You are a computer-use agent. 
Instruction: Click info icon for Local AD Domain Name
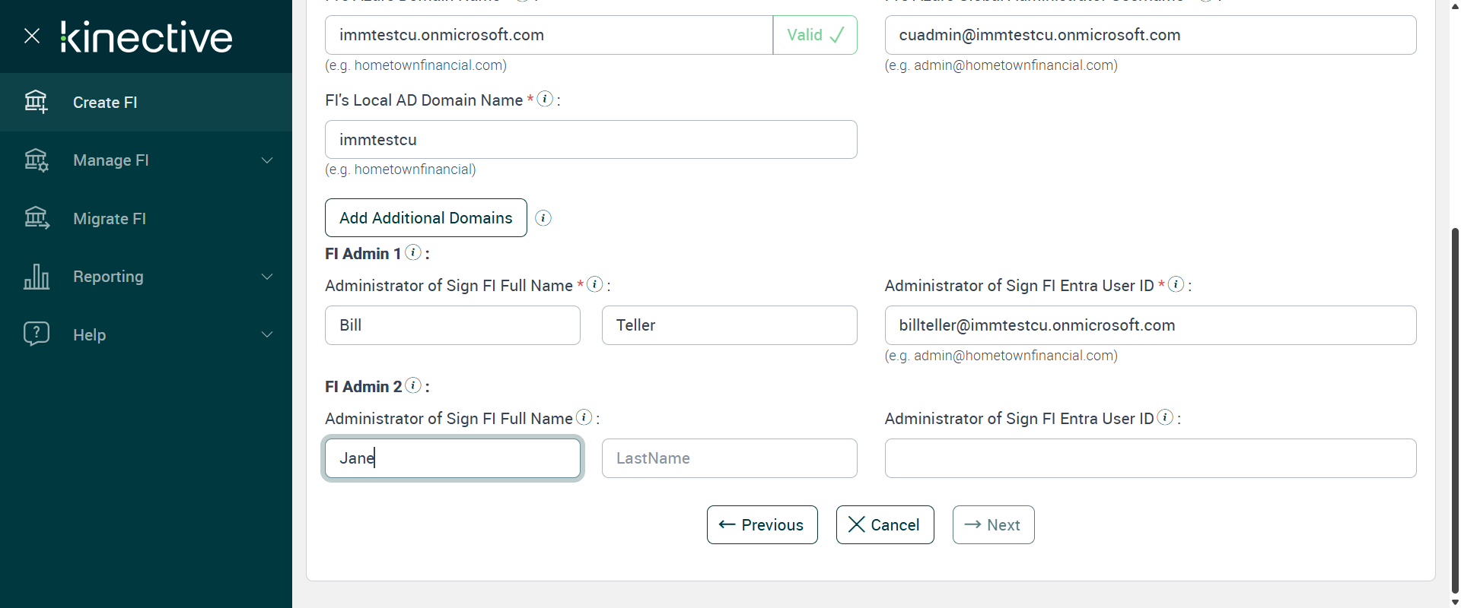coord(545,99)
